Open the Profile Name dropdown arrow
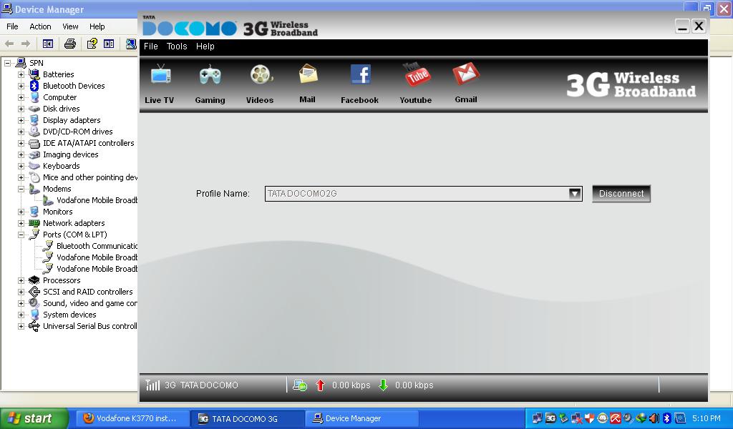 (x=574, y=194)
